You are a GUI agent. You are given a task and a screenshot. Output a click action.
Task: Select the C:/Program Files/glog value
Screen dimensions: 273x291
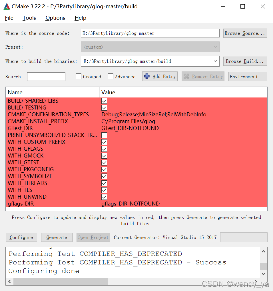(128, 121)
